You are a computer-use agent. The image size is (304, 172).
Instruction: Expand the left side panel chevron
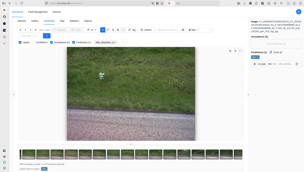13,94
